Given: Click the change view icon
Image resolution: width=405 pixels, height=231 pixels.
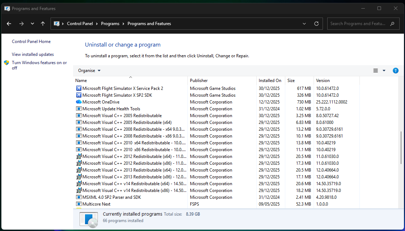Looking at the screenshot, I should coord(376,71).
